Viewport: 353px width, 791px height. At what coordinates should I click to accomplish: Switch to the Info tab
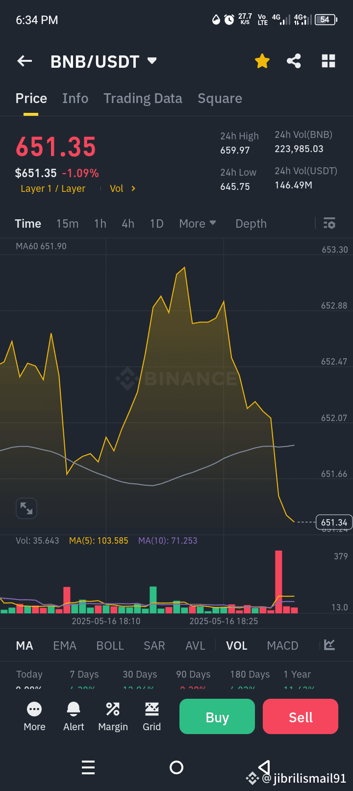[x=75, y=99]
